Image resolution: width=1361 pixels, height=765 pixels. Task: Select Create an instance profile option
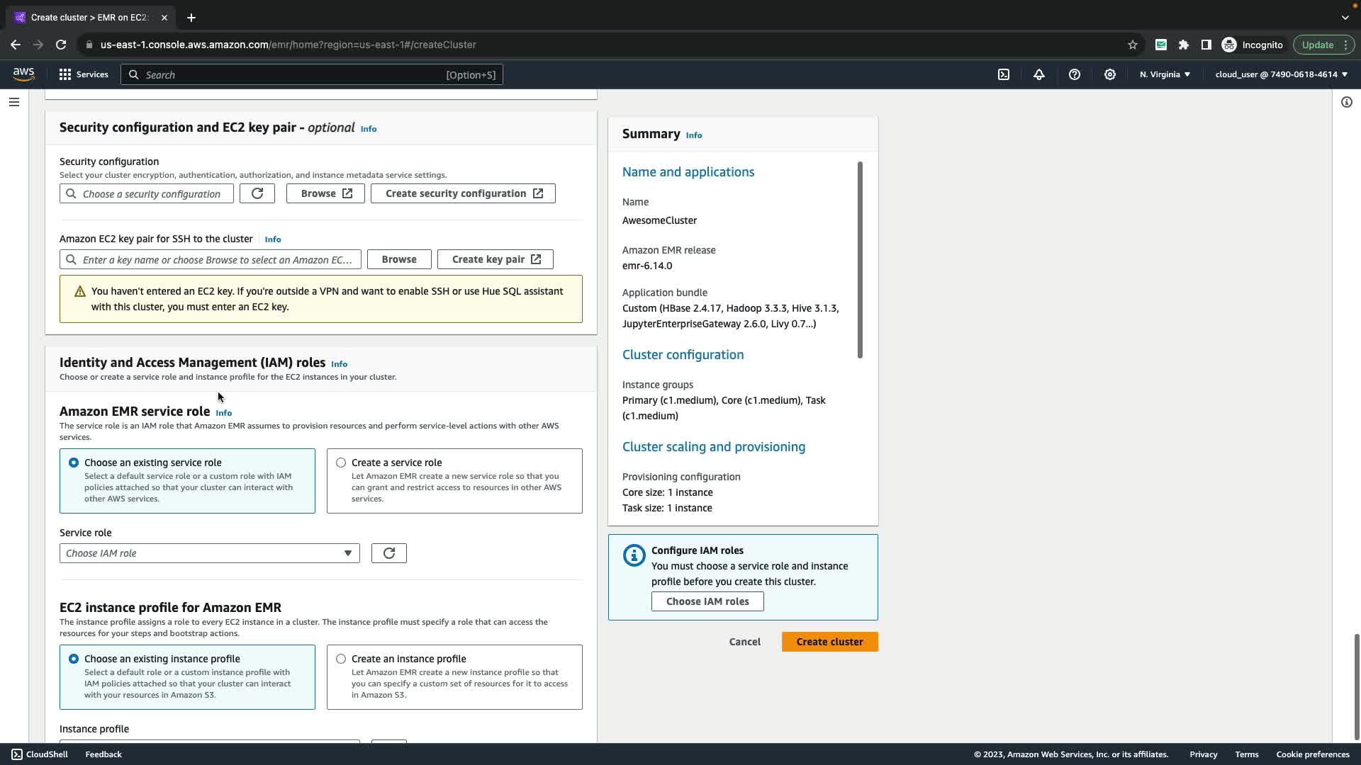tap(341, 659)
